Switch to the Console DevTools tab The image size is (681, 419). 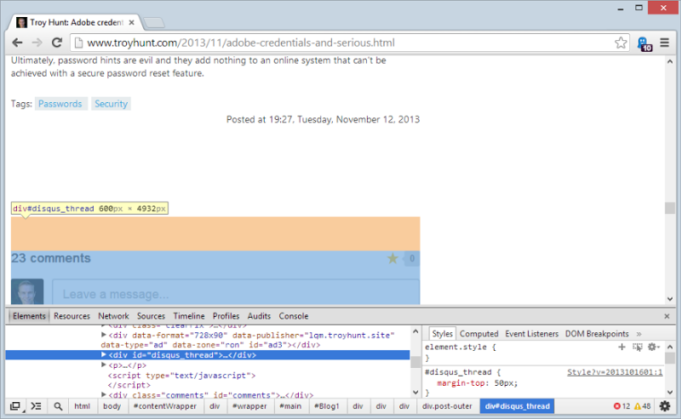[x=294, y=316]
